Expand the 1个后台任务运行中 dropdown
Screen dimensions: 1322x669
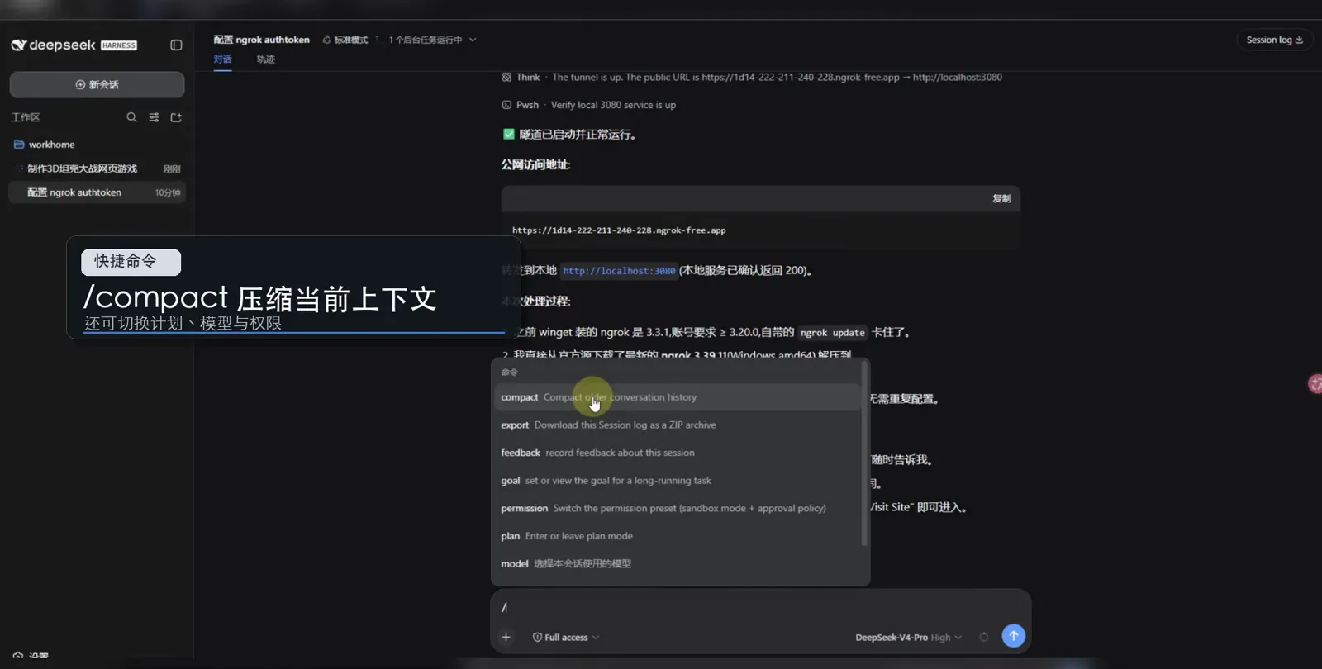432,40
